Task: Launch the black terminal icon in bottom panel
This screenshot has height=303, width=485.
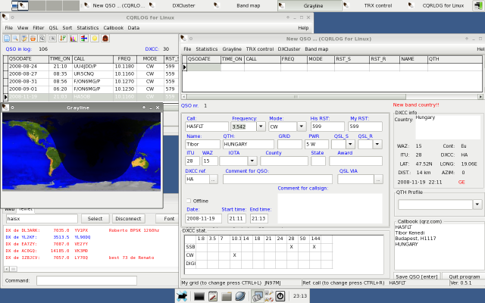Action: click(x=199, y=296)
